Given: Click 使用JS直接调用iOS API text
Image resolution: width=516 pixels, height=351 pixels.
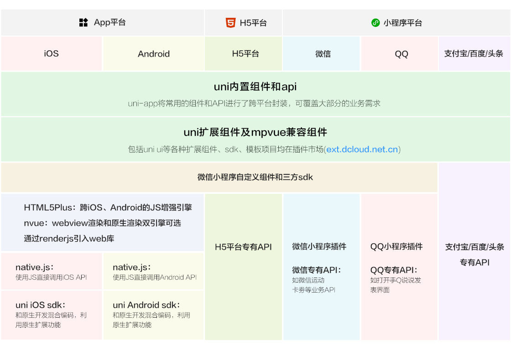Looking at the screenshot, I should (51, 277).
